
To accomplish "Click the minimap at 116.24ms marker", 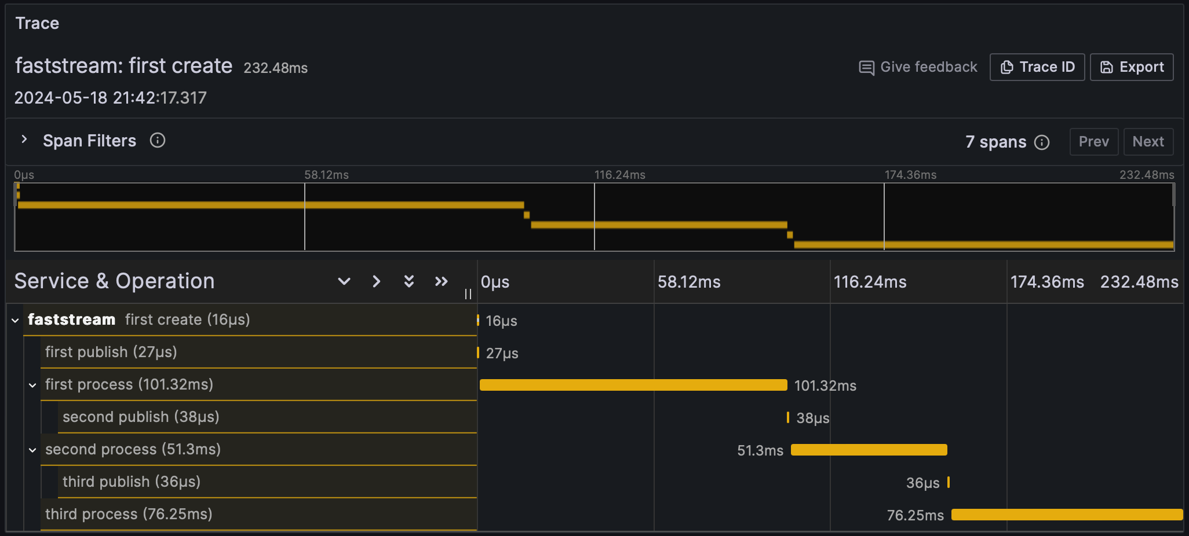I will [594, 217].
